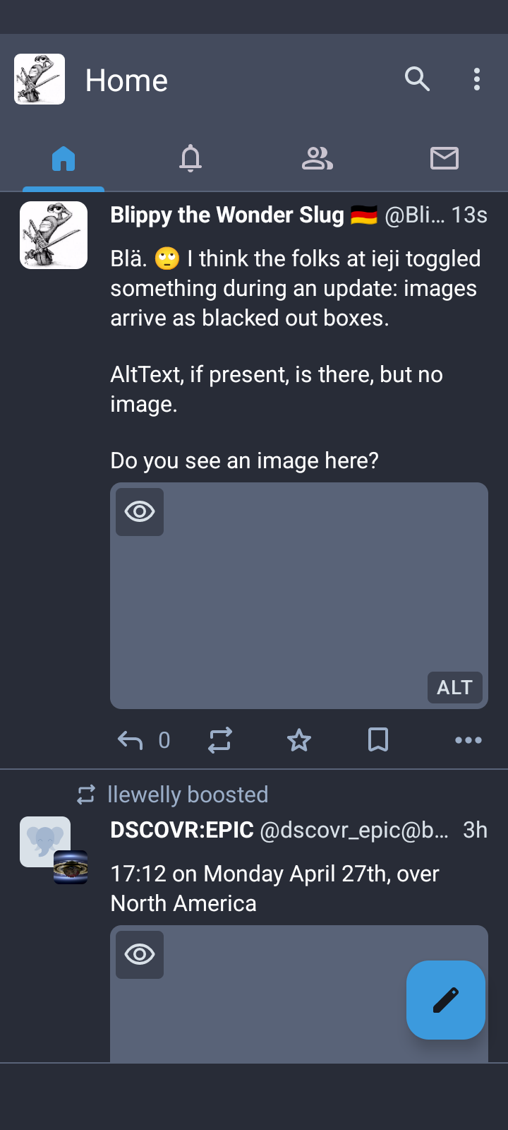The image size is (508, 1130).
Task: Switch to the Home timeline tab
Action: pyautogui.click(x=64, y=158)
